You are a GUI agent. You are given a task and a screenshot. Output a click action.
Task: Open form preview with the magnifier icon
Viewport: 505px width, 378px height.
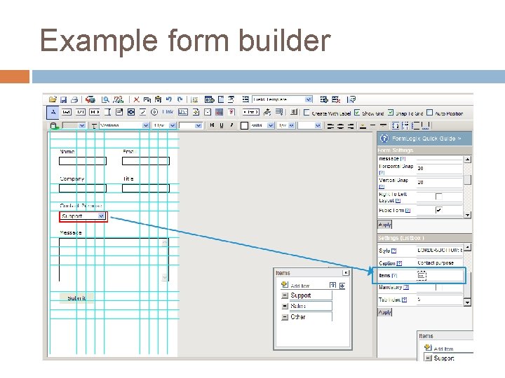click(105, 99)
